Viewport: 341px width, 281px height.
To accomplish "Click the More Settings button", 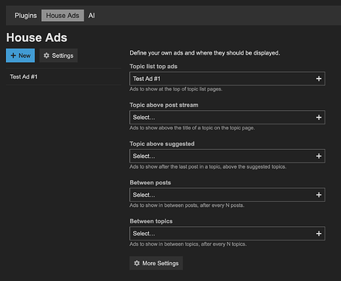I will 156,263.
